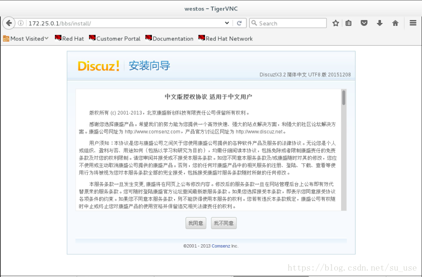Reload the page with the refresh icon

coord(239,23)
